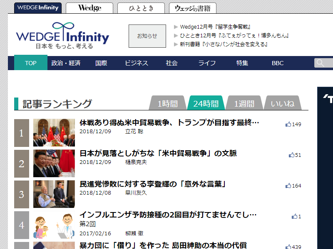The width and height of the screenshot is (333, 249).
Task: Show the 1週間 ranking tab
Action: click(244, 103)
